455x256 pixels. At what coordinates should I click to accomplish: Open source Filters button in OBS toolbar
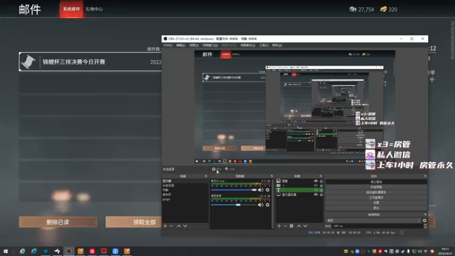(230, 169)
